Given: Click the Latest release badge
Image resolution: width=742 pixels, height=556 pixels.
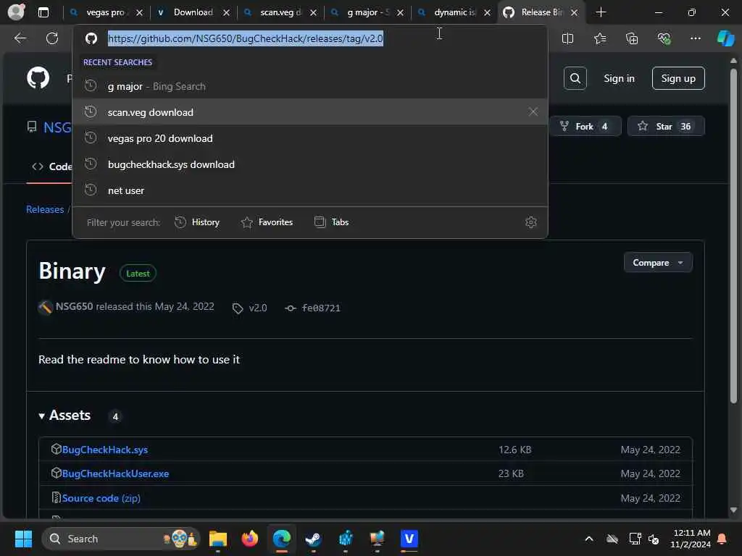Looking at the screenshot, I should 138,273.
